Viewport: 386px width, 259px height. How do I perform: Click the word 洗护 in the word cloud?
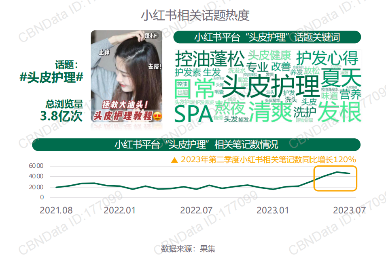coord(305,112)
